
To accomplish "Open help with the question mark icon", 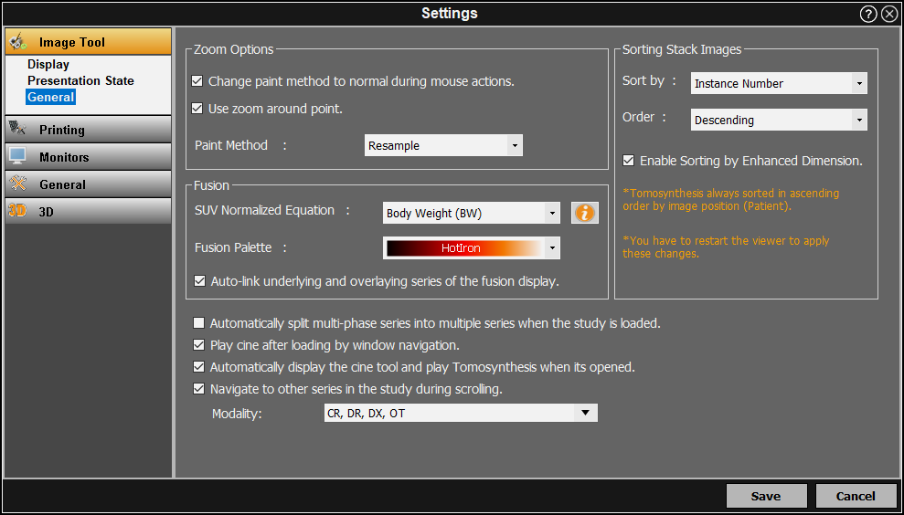I will (x=868, y=14).
